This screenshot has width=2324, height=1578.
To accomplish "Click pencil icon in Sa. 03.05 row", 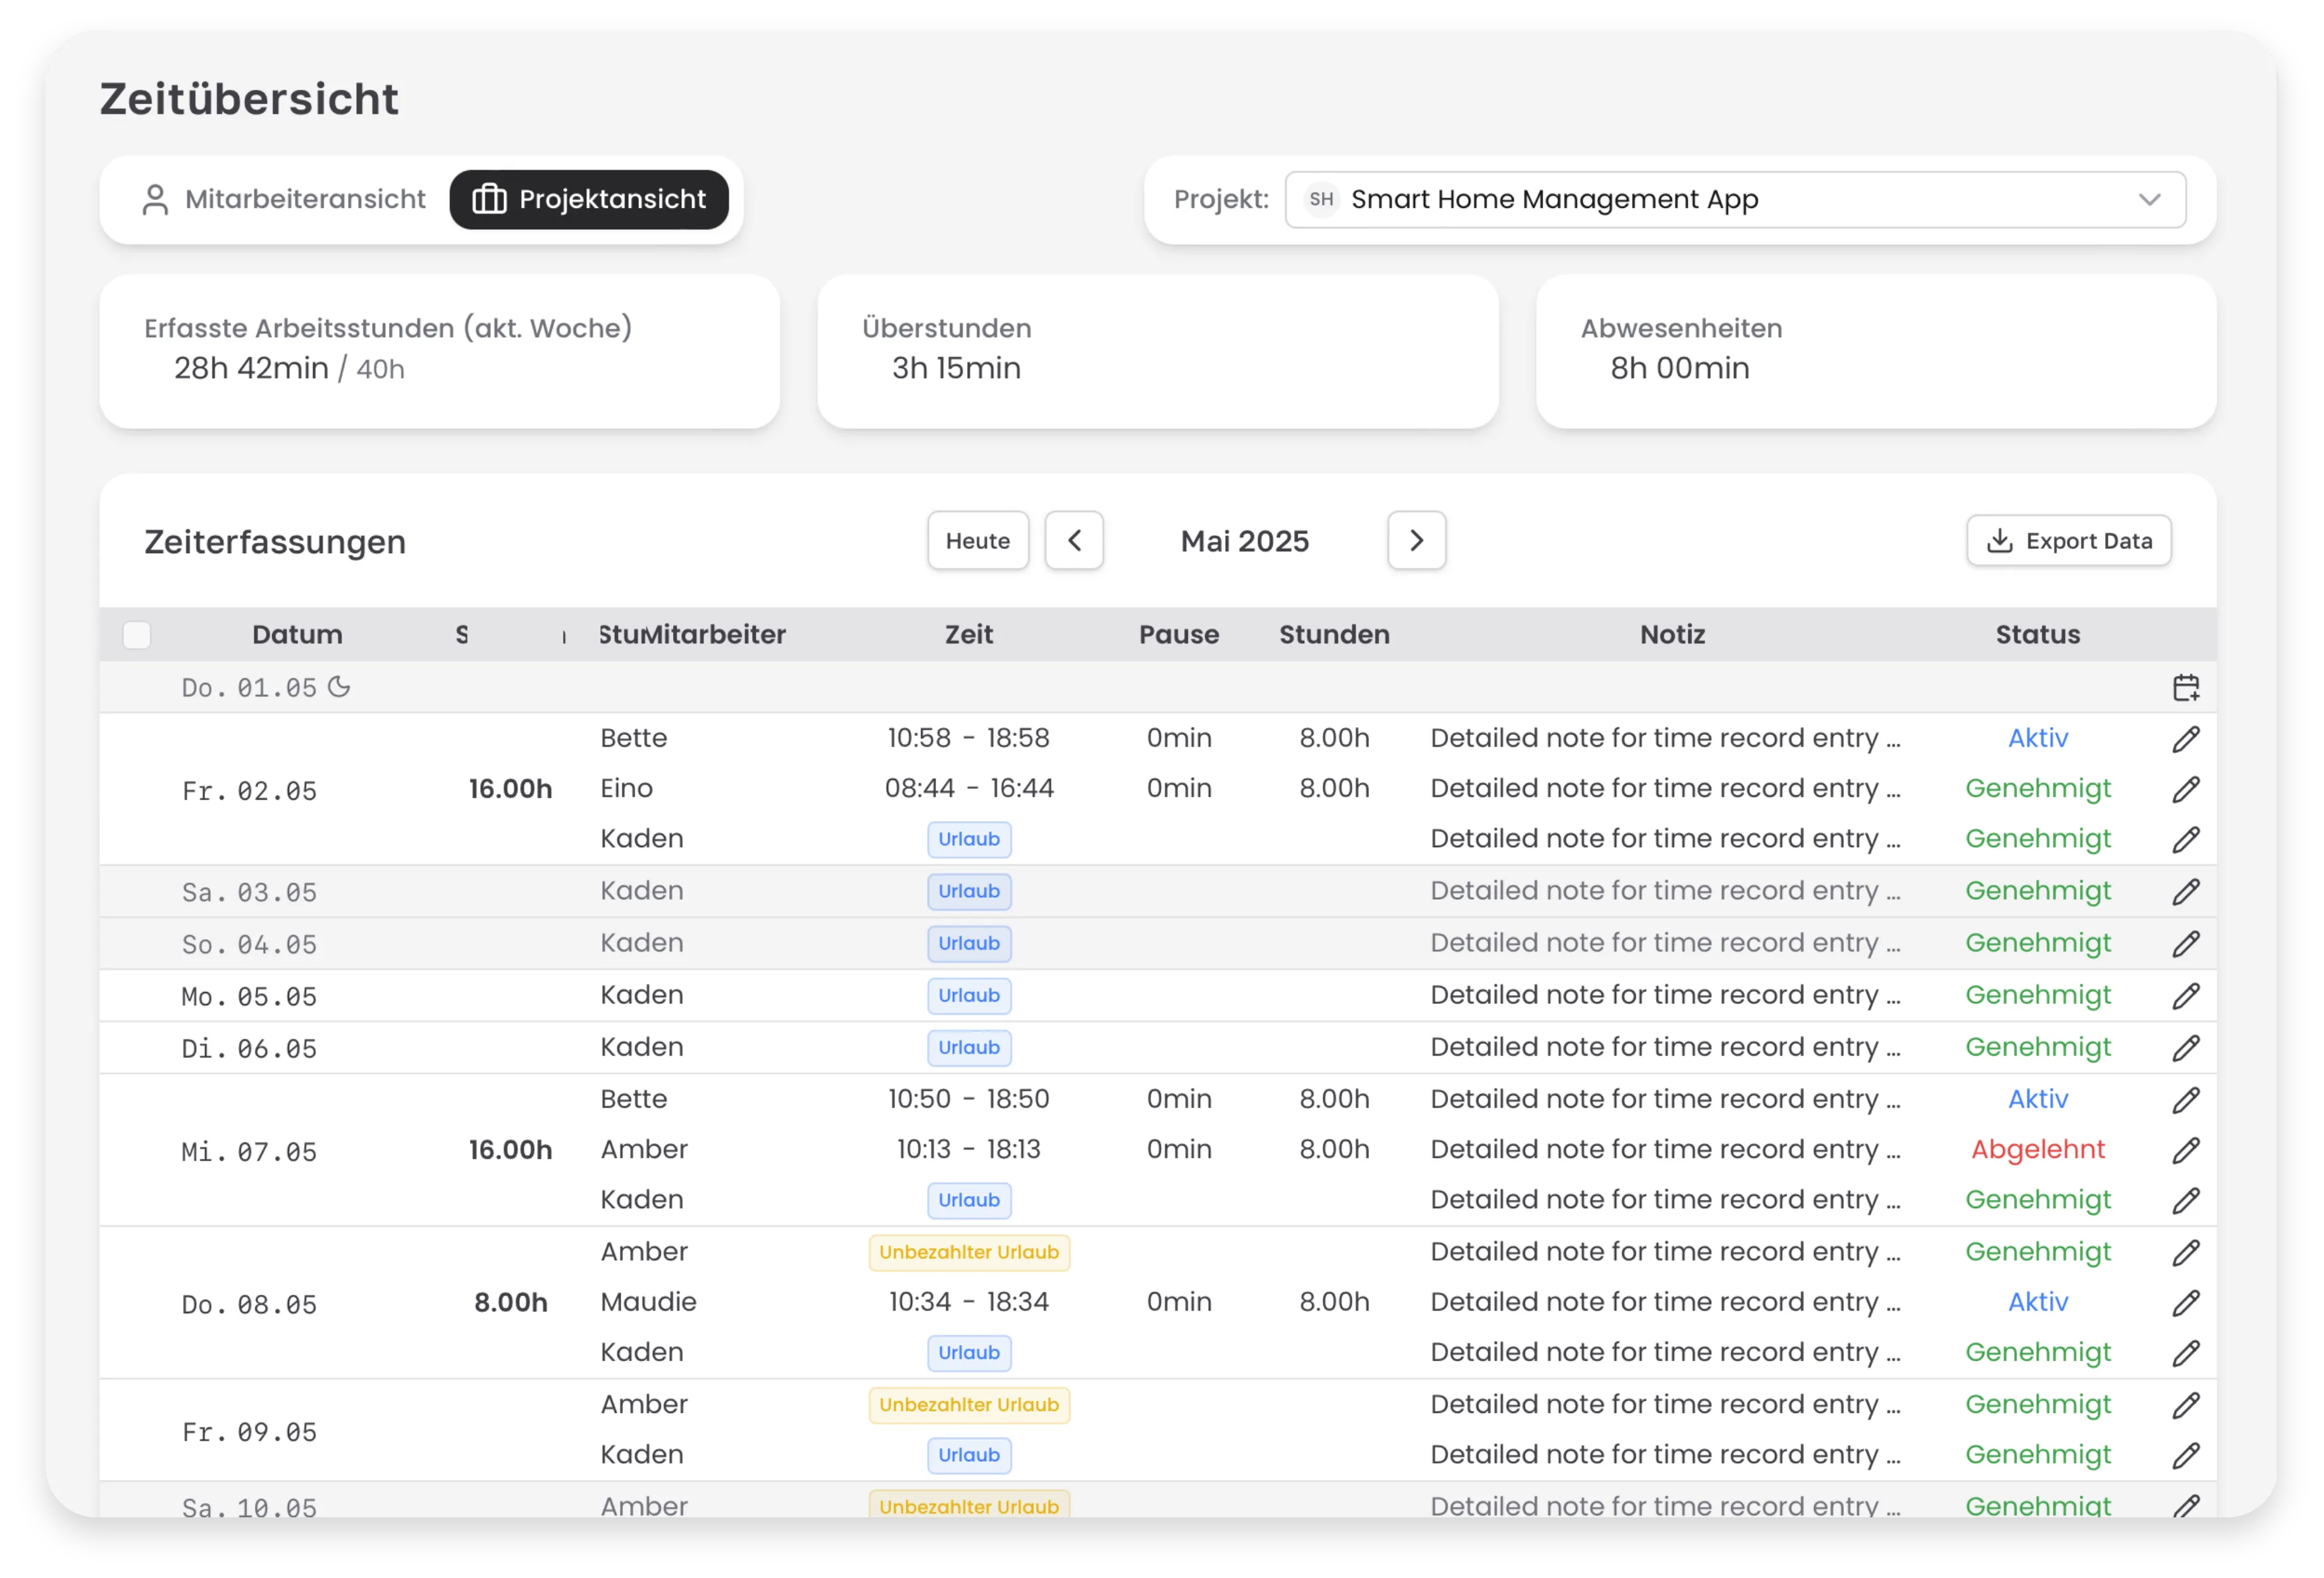I will (x=2186, y=891).
